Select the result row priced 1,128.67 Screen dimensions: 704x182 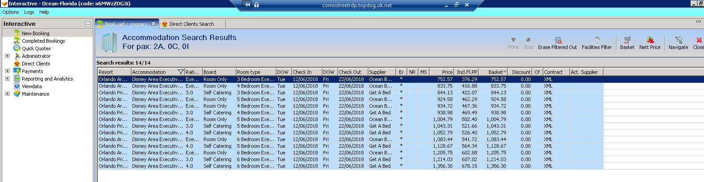350,146
